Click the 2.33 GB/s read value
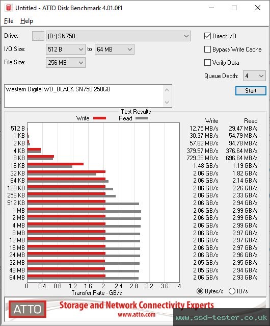Image resolution: width=270 pixels, height=326 pixels. pos(245,195)
